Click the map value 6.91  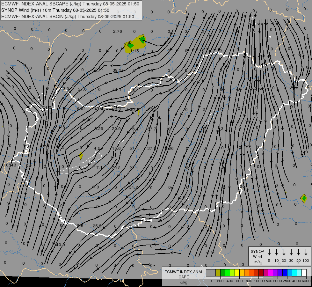pyautogui.click(x=81, y=108)
